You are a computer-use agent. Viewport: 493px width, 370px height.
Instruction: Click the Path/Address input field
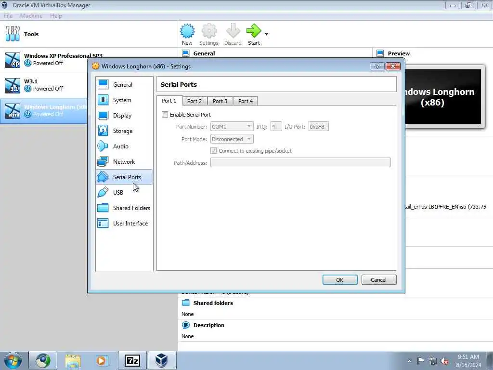coord(300,162)
